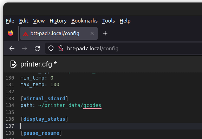This screenshot has height=139, width=202.
Task: Open the Tools menu
Action: 109,21
